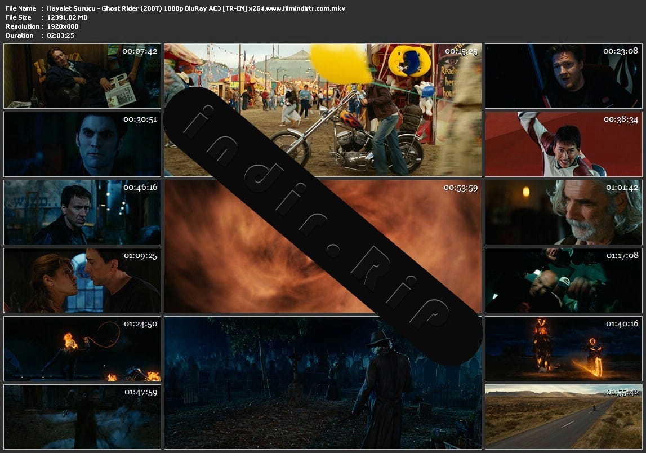Click the thumbnail stamped 00:30:51

82,144
